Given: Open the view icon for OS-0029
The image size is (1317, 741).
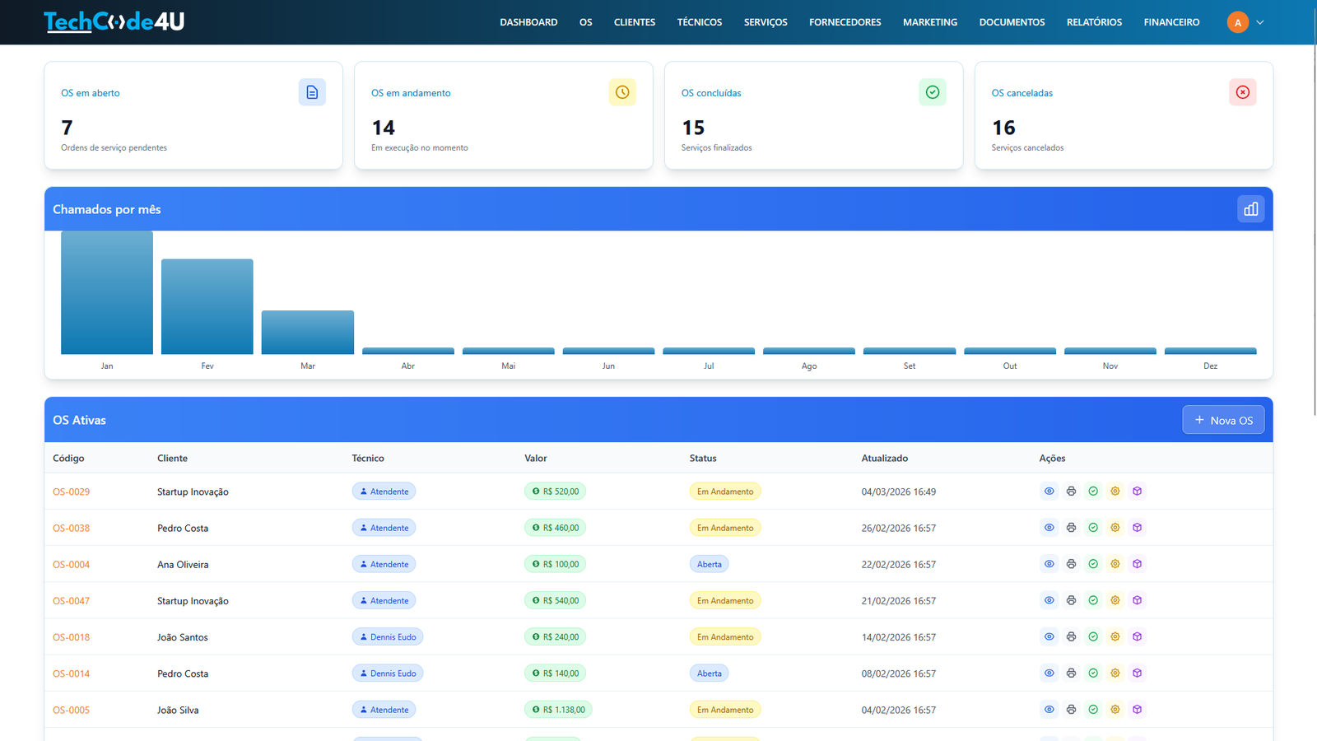Looking at the screenshot, I should pos(1049,491).
